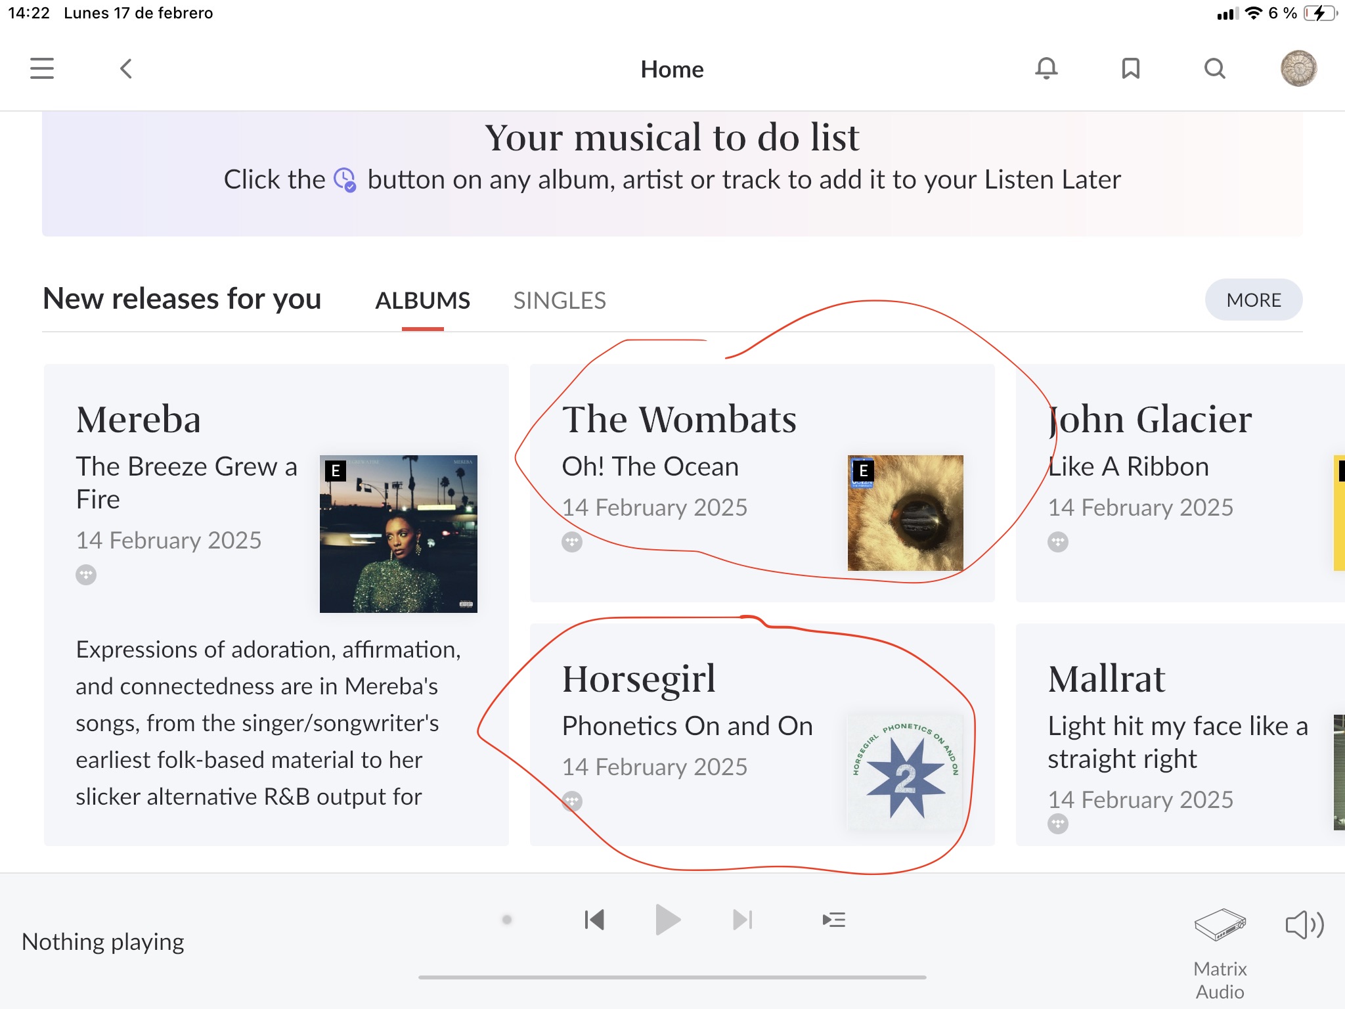Click Mereba album cover thumbnail

point(399,534)
